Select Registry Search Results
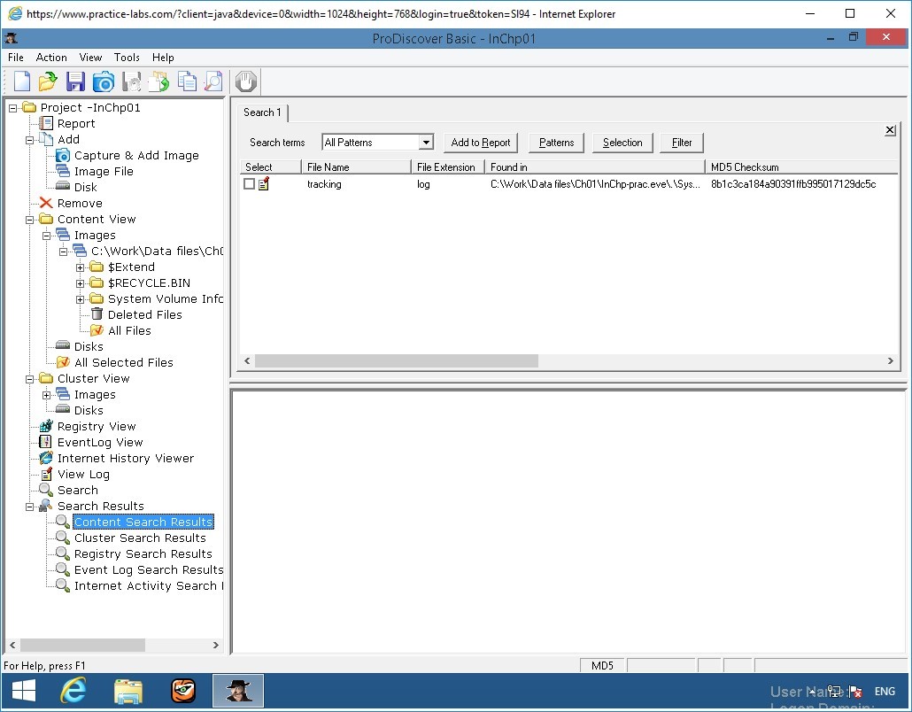This screenshot has width=912, height=712. [143, 553]
